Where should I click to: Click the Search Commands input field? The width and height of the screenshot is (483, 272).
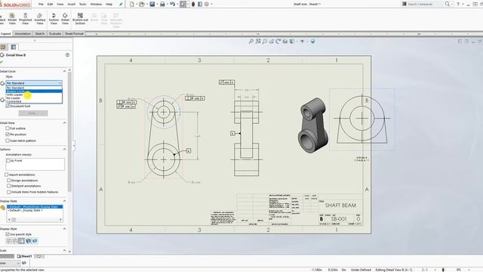pyautogui.click(x=425, y=4)
